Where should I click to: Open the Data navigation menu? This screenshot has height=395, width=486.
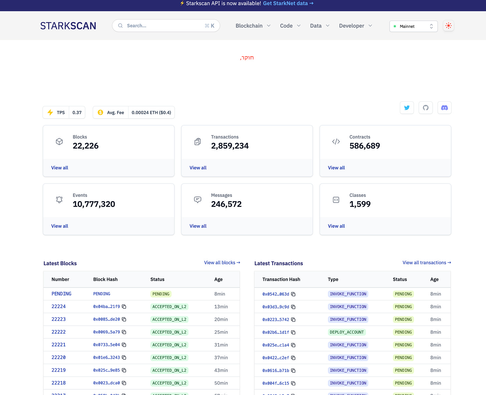tap(320, 26)
